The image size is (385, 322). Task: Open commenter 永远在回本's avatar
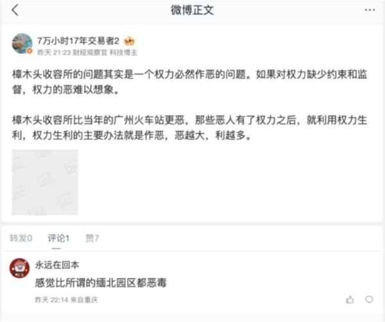(x=19, y=268)
